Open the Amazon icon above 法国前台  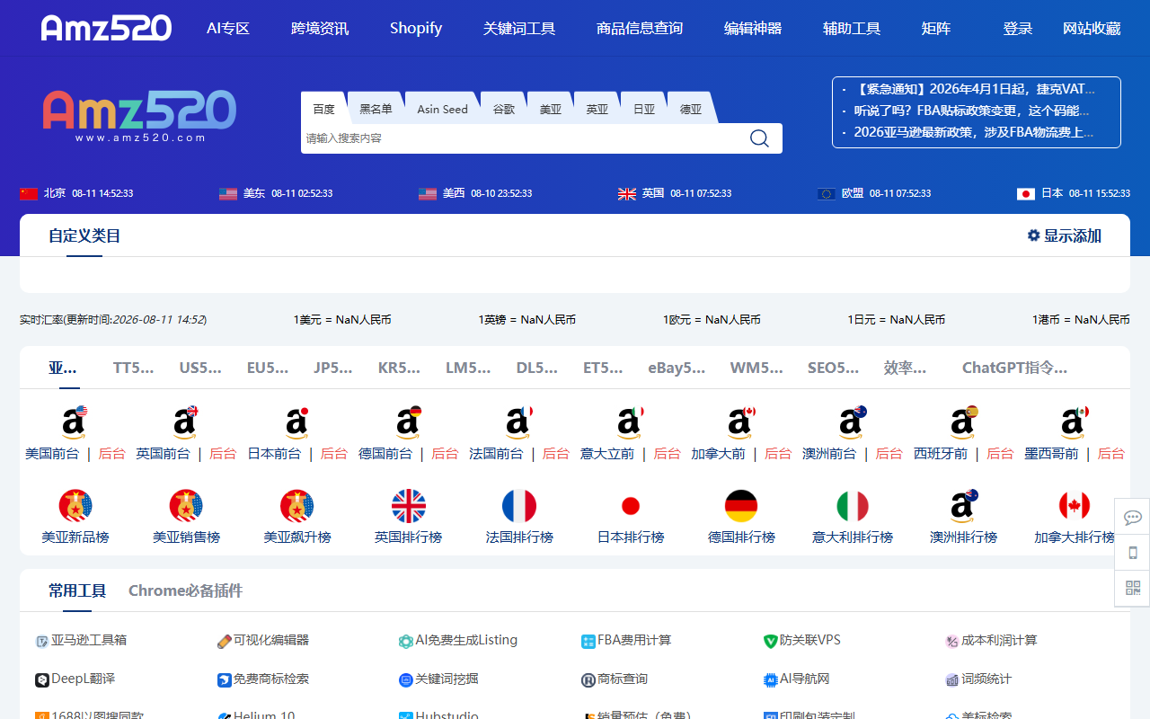(x=519, y=422)
